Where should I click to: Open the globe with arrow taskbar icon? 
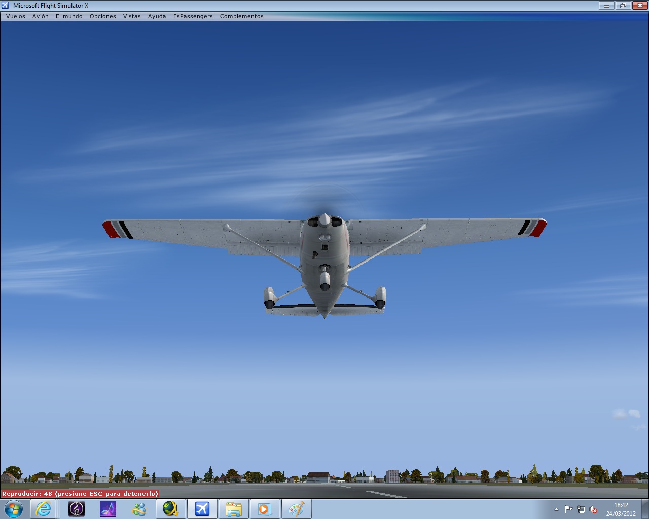tap(171, 509)
